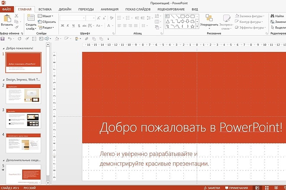286x190 pixels.
Task: Switch to Reading view in status bar
Action: tap(276, 188)
